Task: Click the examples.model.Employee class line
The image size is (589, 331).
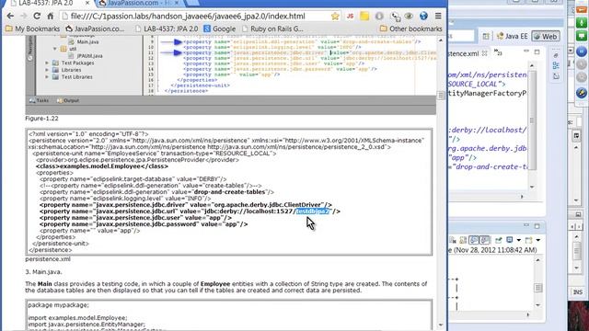Action: [x=102, y=166]
